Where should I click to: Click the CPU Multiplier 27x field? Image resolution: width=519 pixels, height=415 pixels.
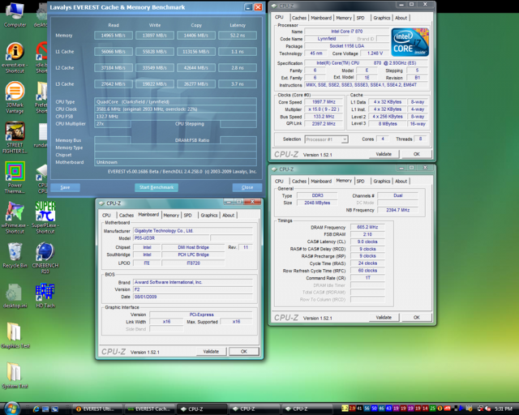pyautogui.click(x=113, y=124)
